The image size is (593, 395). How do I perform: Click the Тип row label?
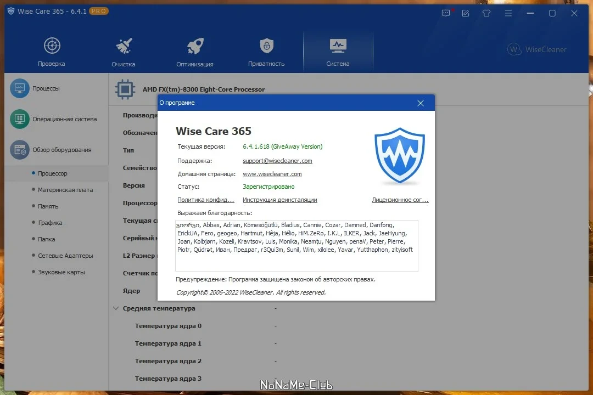pyautogui.click(x=128, y=150)
